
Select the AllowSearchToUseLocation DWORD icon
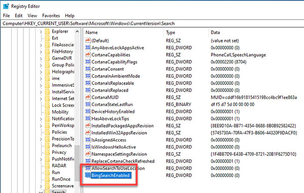(x=88, y=168)
